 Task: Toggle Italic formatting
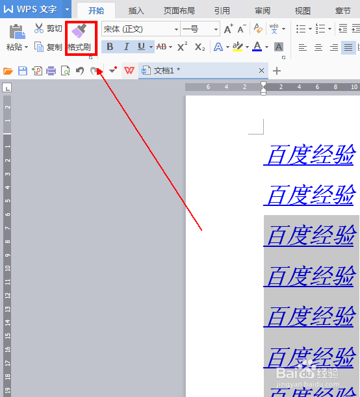[x=126, y=47]
